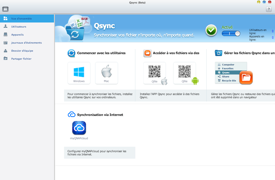Click the myQNAPcloud label
The image size is (275, 180).
click(79, 138)
